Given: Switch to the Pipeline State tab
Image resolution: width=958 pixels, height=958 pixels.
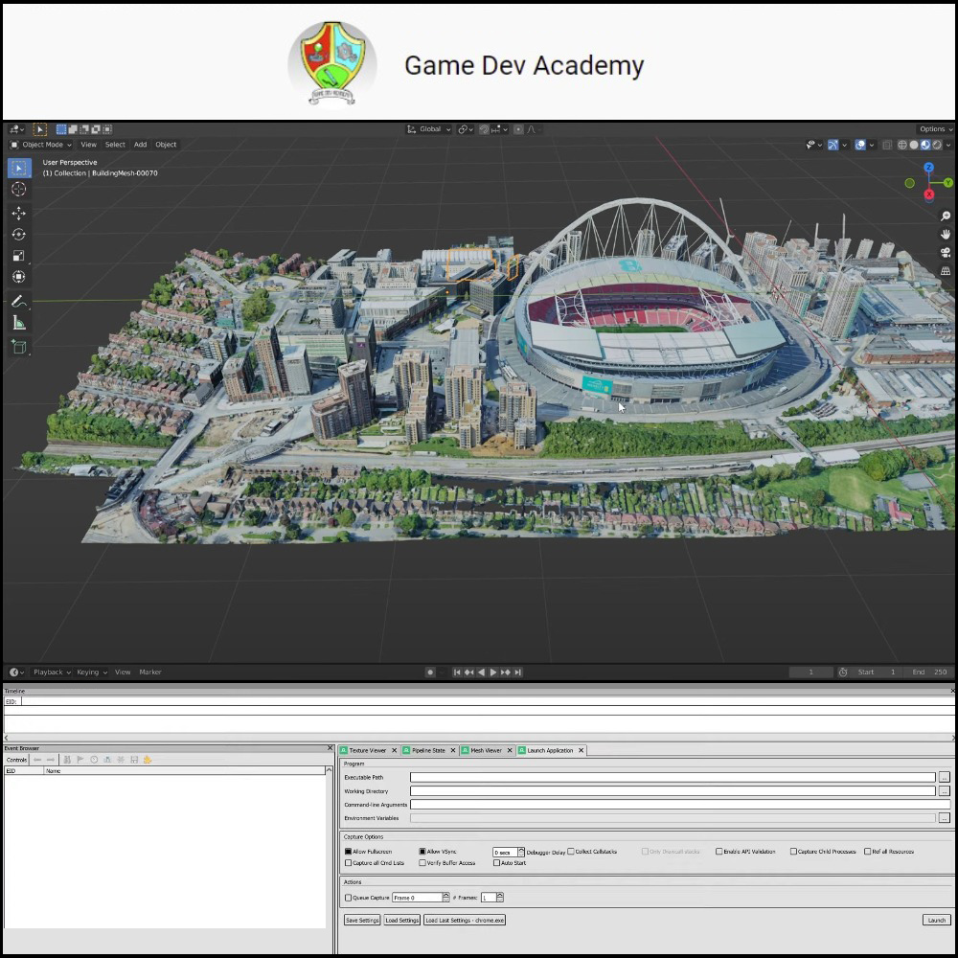Looking at the screenshot, I should click(x=428, y=751).
